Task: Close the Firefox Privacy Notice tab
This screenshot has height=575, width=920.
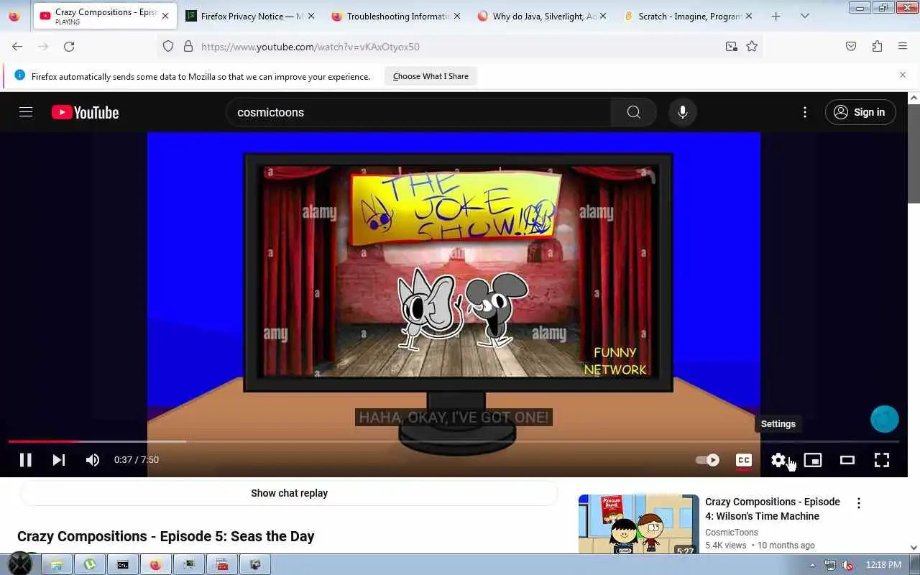Action: pyautogui.click(x=310, y=16)
